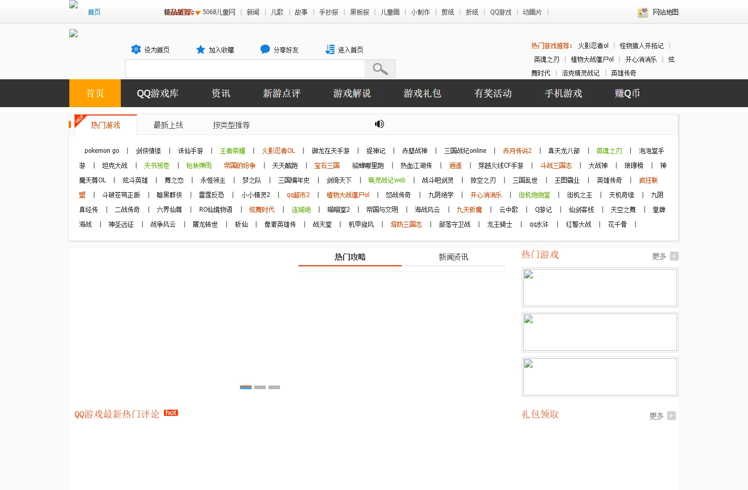Open the 怪物猎人开拓记 recommended link
The width and height of the screenshot is (748, 490).
coord(641,46)
